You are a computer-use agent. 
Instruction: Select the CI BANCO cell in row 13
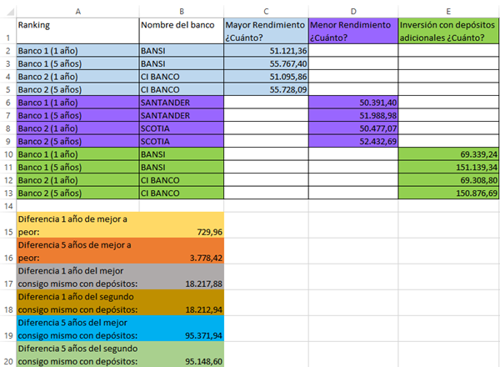(x=181, y=193)
